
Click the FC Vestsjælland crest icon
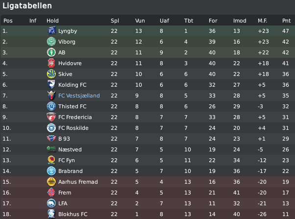pyautogui.click(x=51, y=96)
